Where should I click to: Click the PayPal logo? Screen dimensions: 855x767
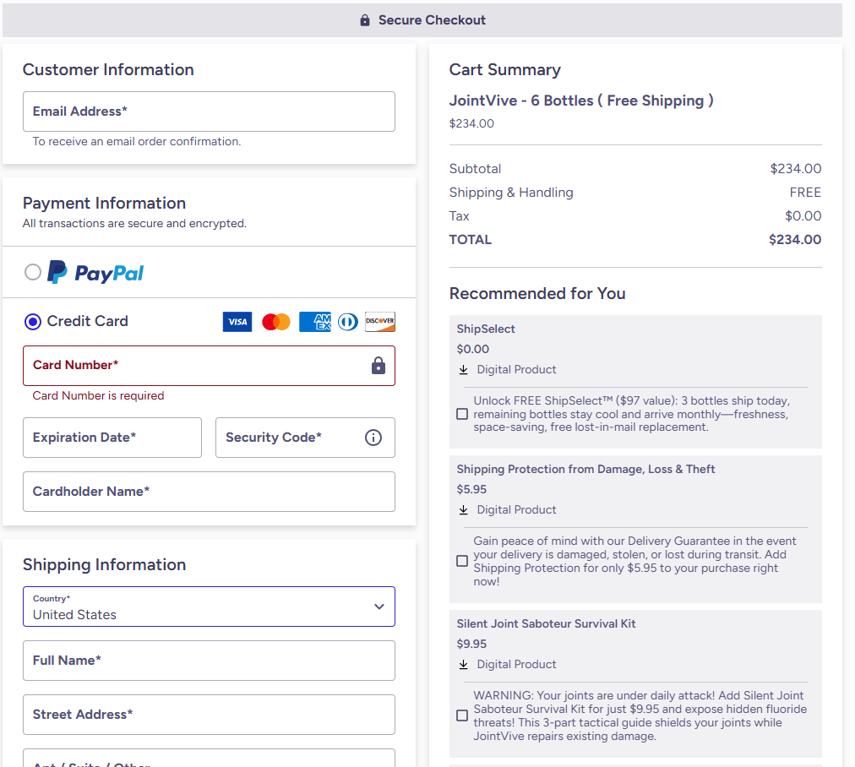(x=95, y=273)
